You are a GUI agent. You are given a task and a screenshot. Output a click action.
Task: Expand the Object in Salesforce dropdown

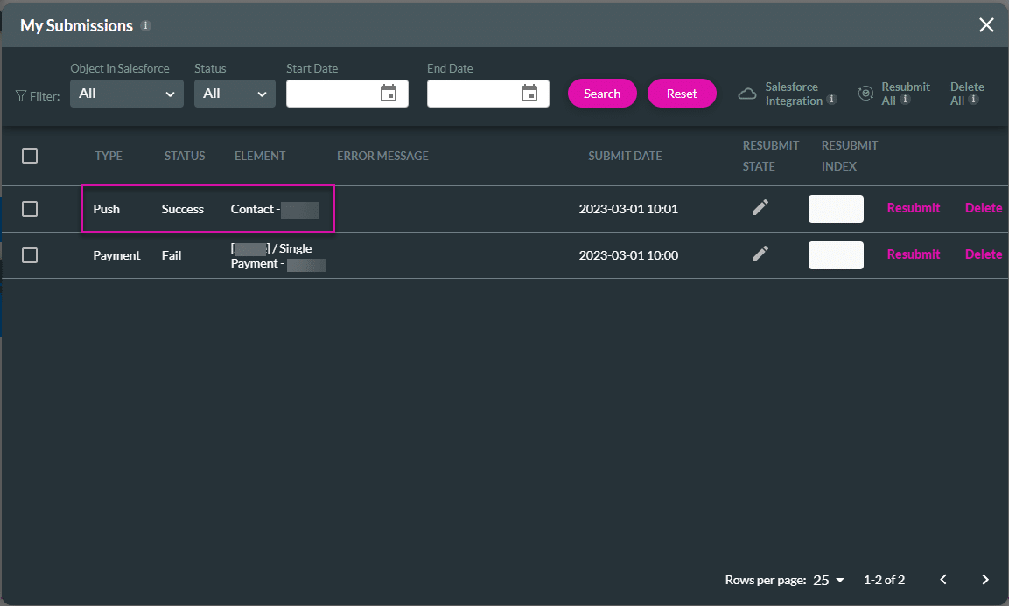coord(127,94)
